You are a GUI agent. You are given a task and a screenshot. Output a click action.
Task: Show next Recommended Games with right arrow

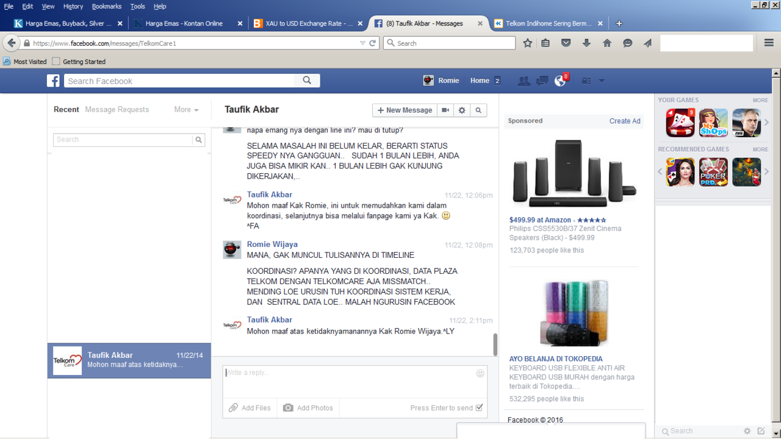pyautogui.click(x=767, y=172)
